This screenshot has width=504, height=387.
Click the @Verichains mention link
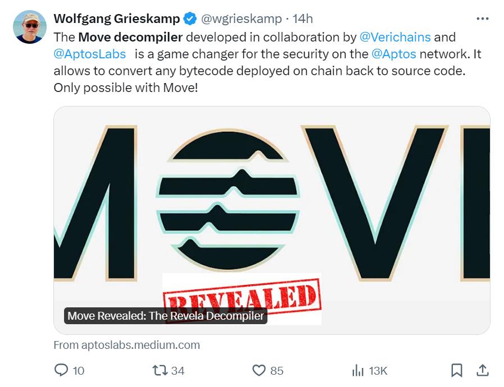point(395,38)
